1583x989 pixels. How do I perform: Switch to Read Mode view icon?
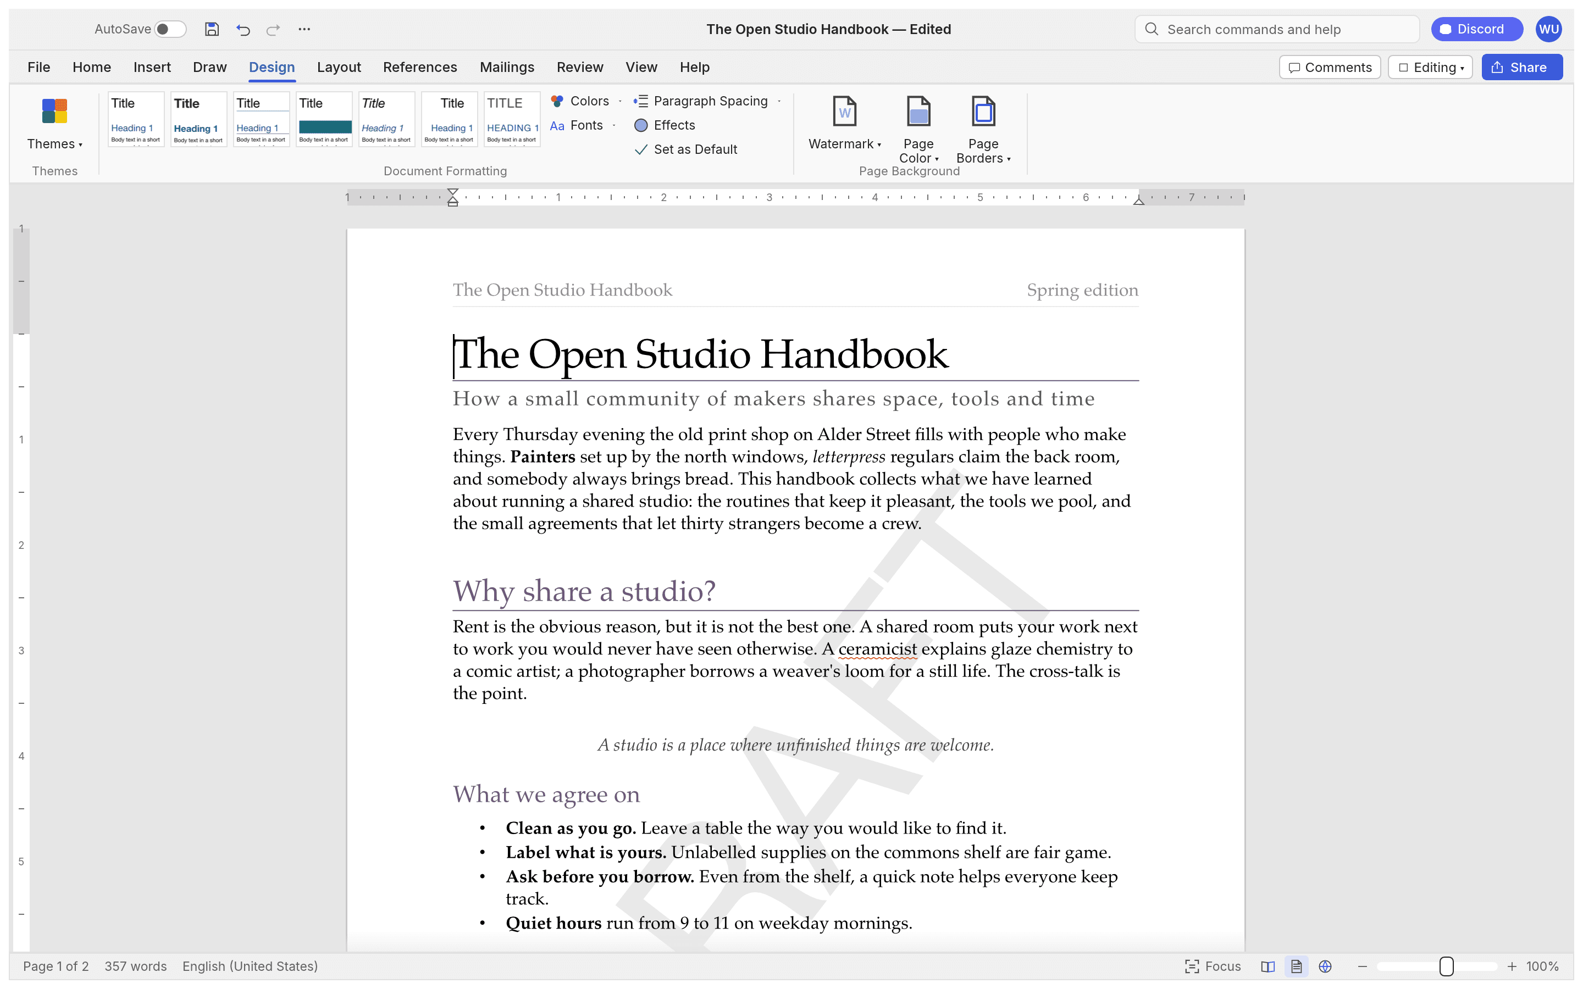coord(1267,966)
